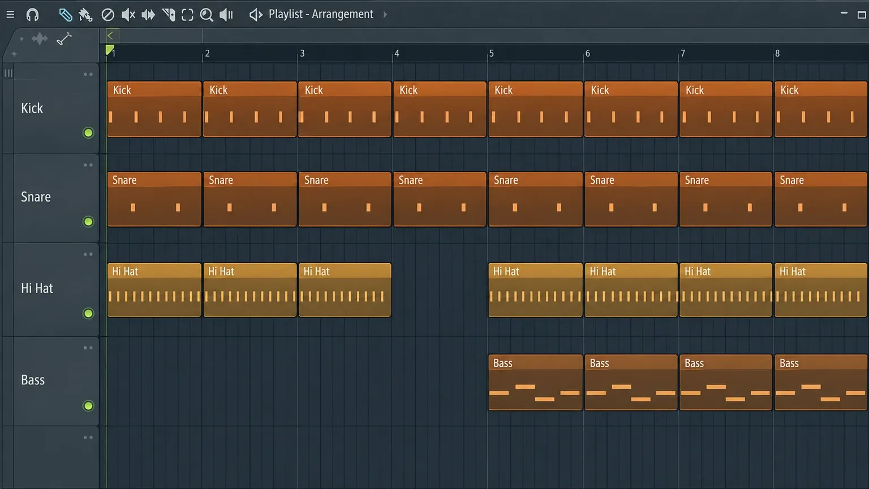869x489 pixels.
Task: Select the Snare clip at bar 2
Action: 250,199
